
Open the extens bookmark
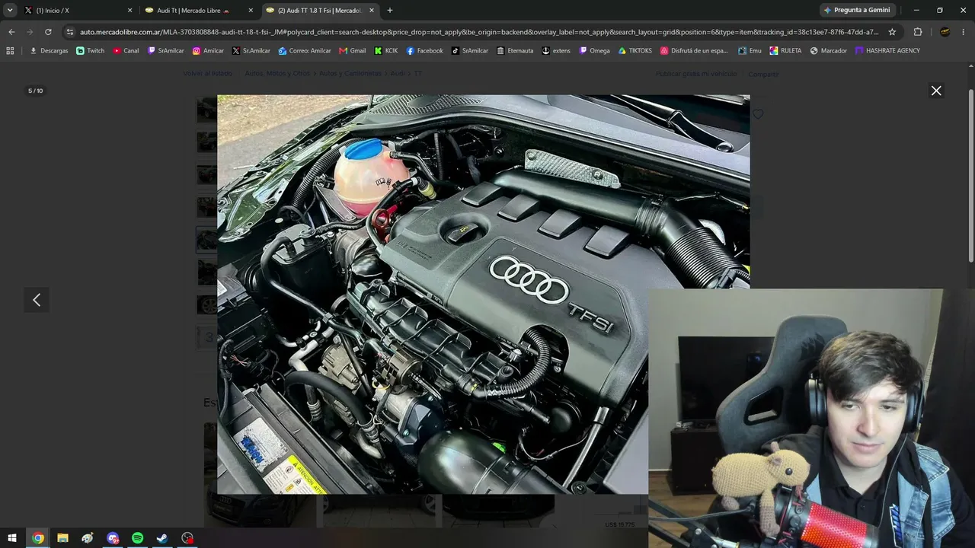click(x=556, y=51)
